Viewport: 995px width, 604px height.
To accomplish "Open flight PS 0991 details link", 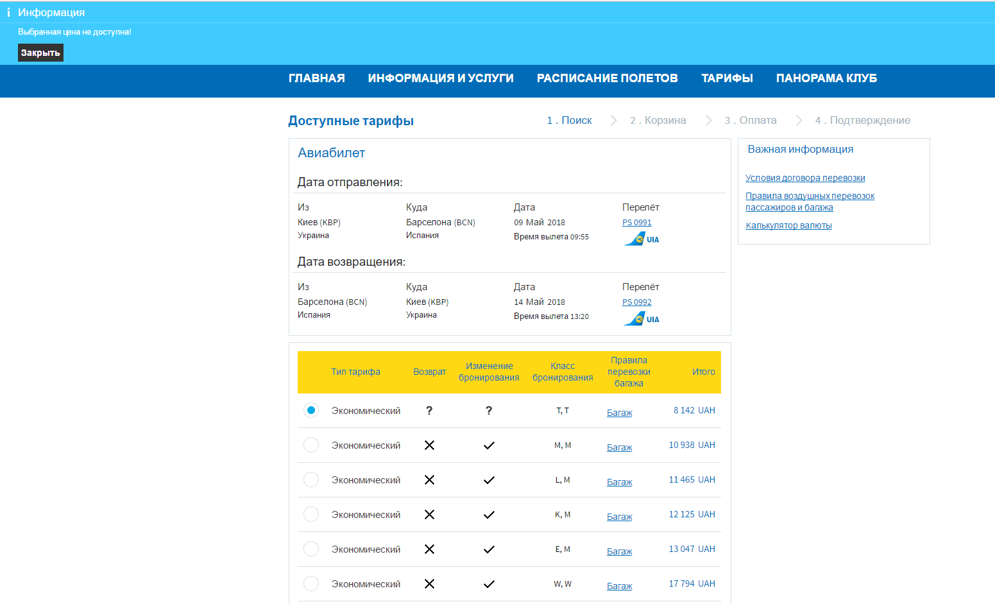I will coord(636,223).
